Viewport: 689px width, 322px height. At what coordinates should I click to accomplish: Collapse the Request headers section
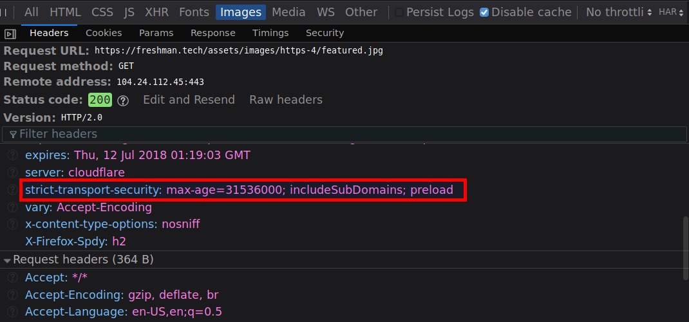tap(8, 260)
